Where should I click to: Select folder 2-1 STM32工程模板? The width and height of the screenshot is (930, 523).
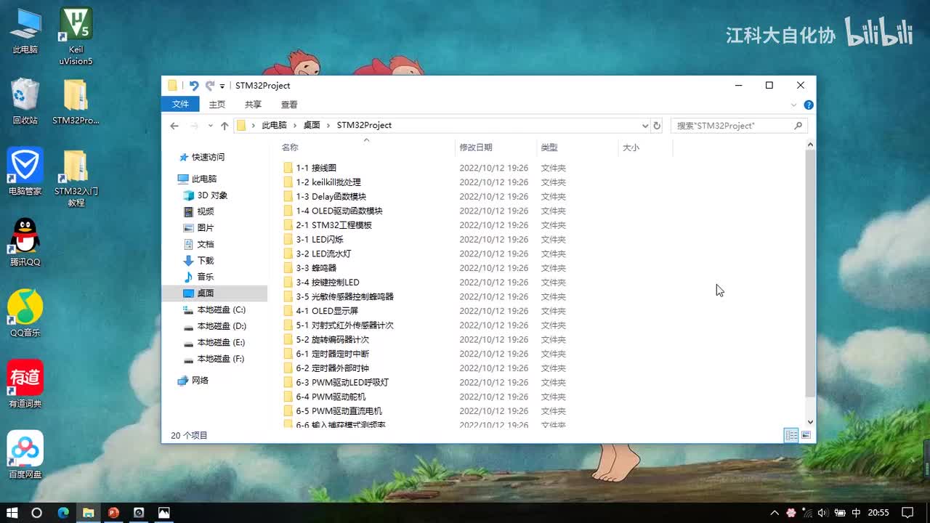[x=333, y=225]
